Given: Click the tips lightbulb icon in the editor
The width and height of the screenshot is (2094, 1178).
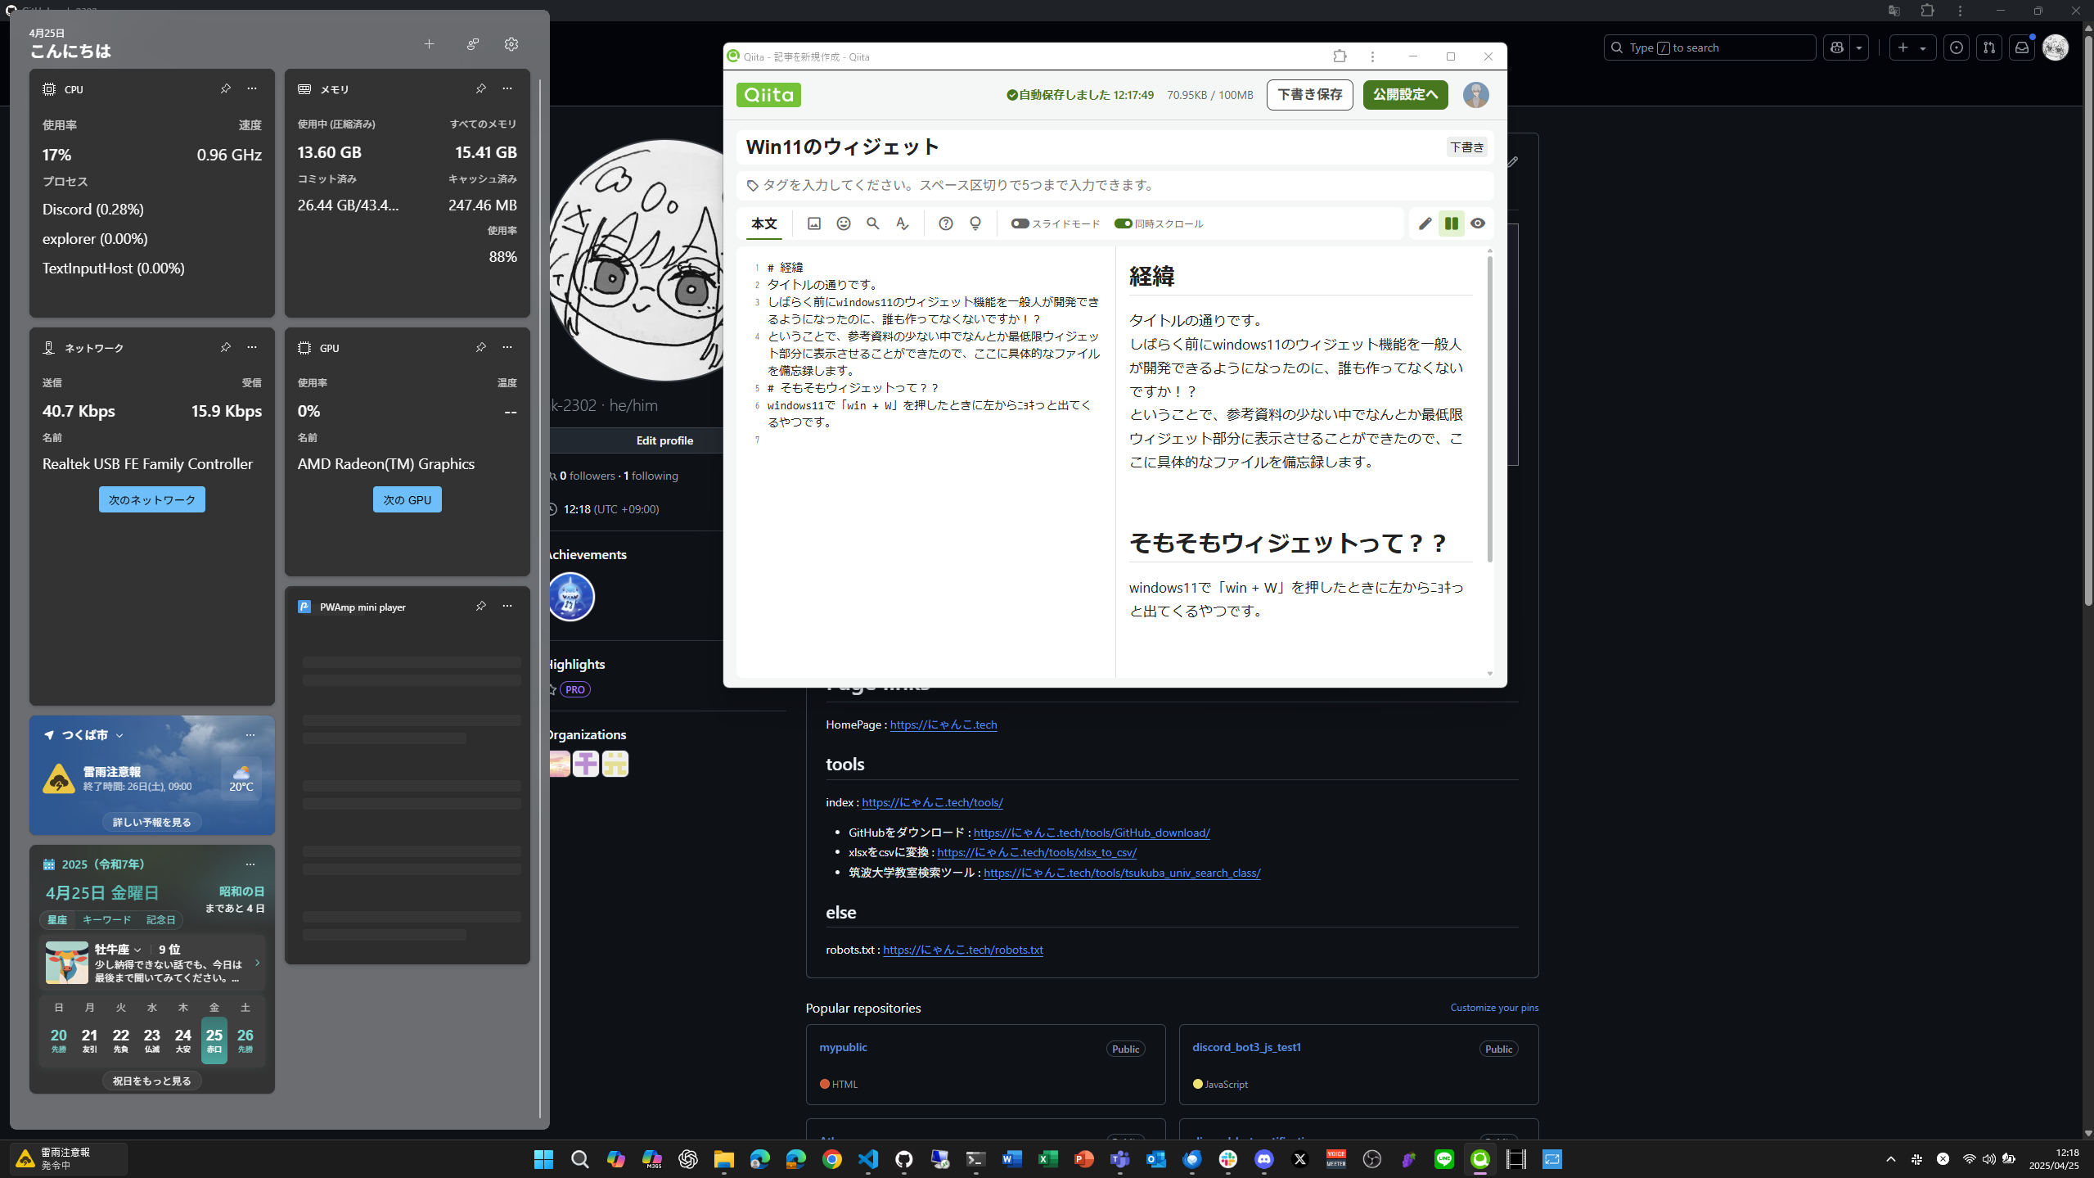Looking at the screenshot, I should coord(975,223).
